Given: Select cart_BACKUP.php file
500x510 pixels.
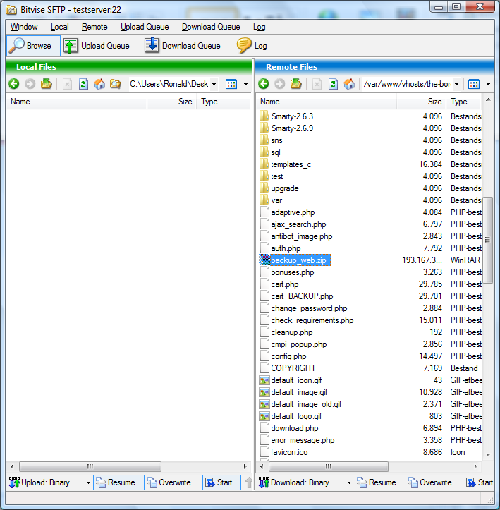Looking at the screenshot, I should click(302, 296).
